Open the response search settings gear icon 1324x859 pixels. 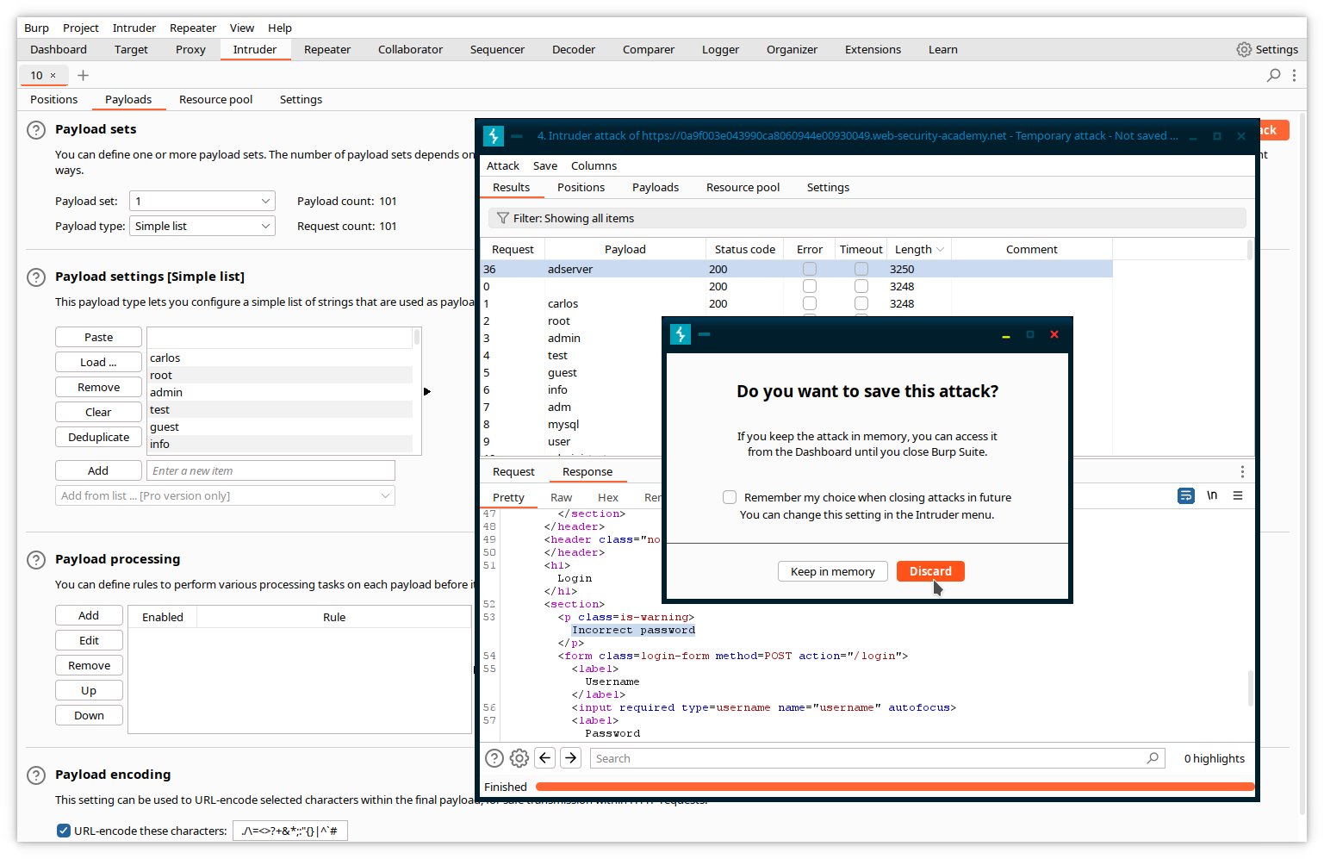pos(519,758)
